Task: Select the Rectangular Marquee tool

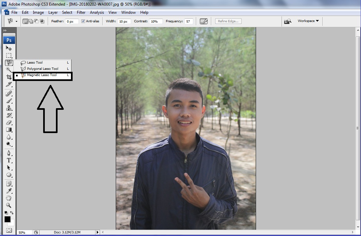Action: coord(9,55)
